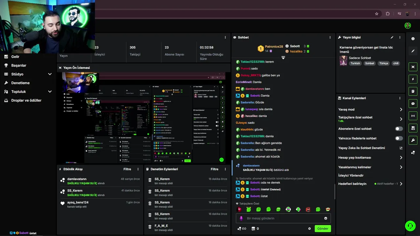Viewport: 420px width, 236px height.
Task: Open the Denetim Eylemleri three-dot menu
Action: (225, 169)
